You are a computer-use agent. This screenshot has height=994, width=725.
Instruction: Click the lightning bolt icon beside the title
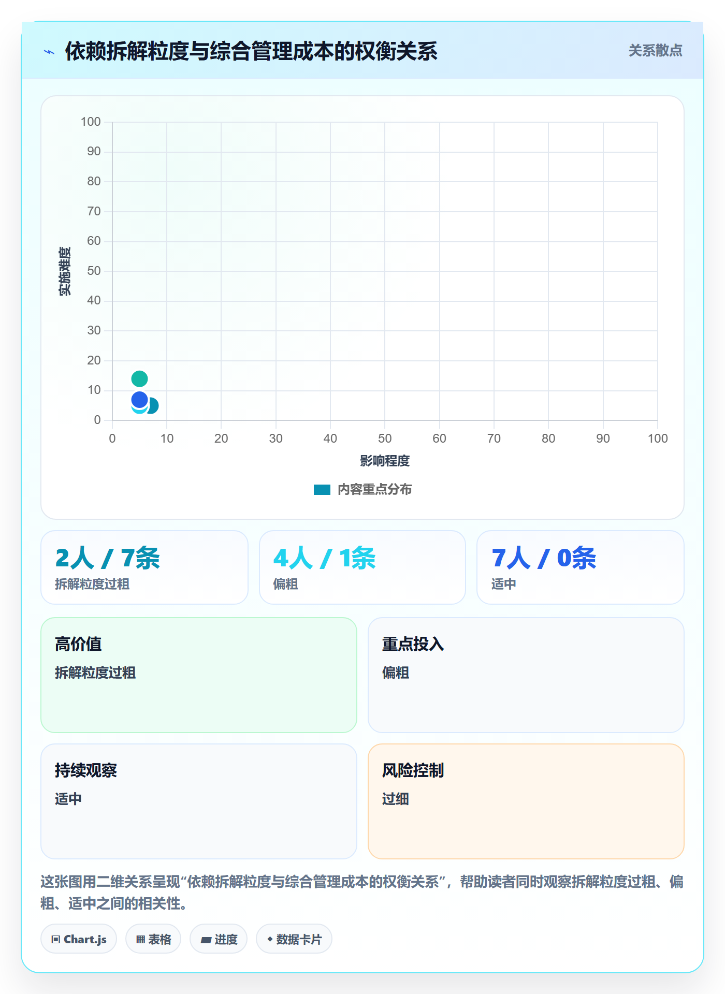tap(49, 52)
